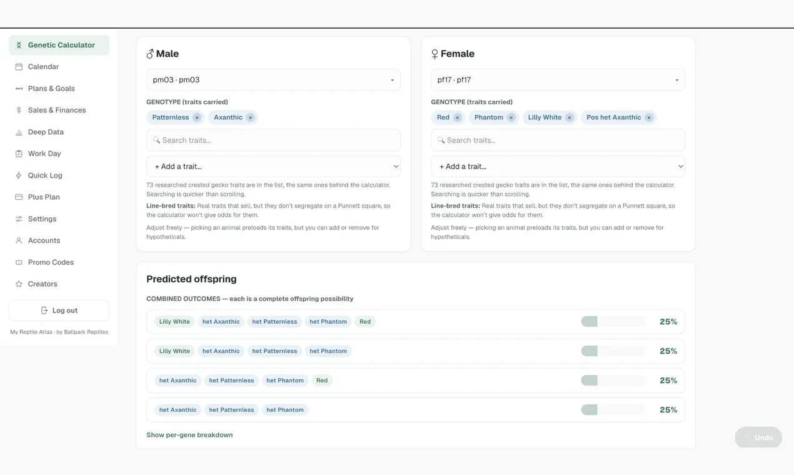794x475 pixels.
Task: Click the Sales & Finances dollar icon
Action: pos(19,110)
